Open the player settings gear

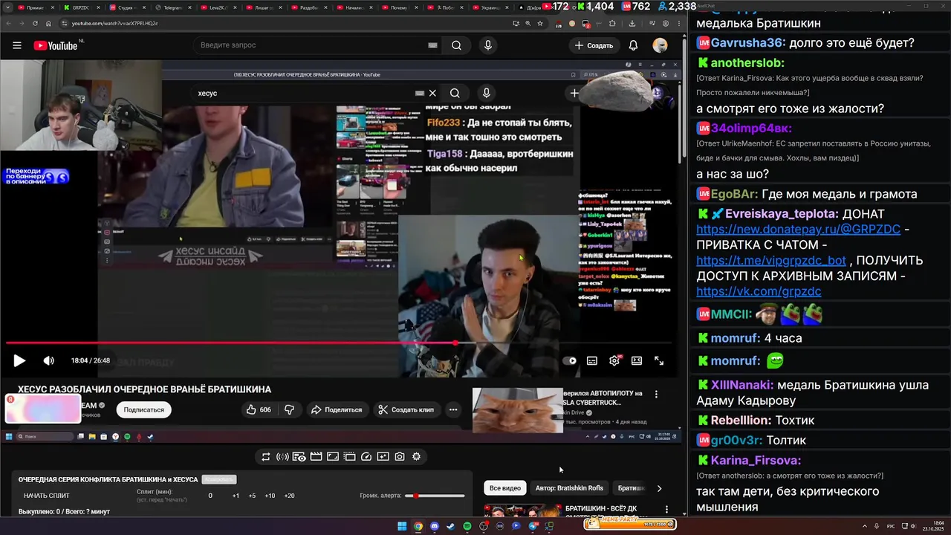[x=614, y=360]
